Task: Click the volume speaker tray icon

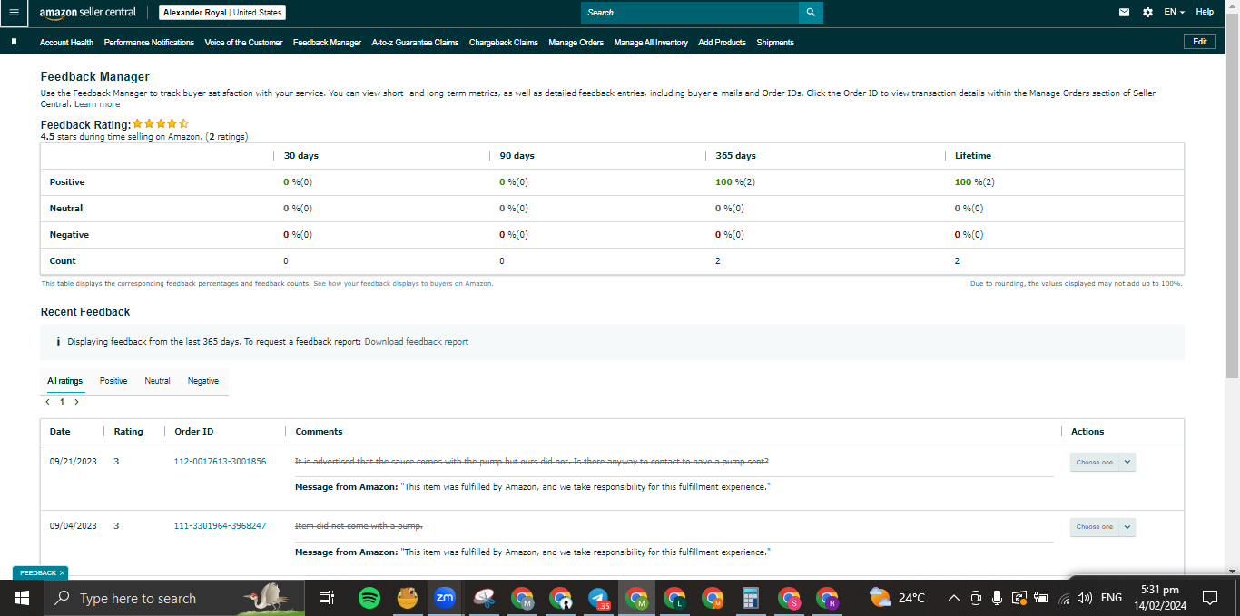Action: (1085, 598)
